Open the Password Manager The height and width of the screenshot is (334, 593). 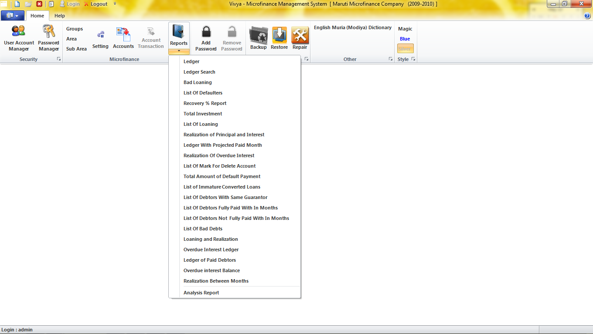(48, 38)
